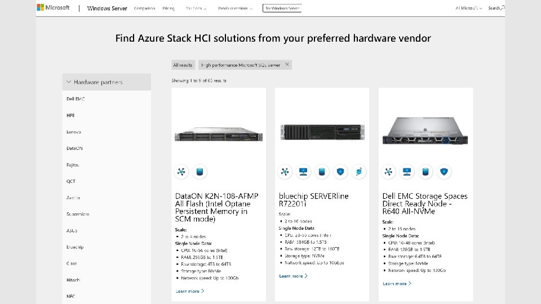
Task: Filter by Lenovo hardware partner
Action: point(74,132)
